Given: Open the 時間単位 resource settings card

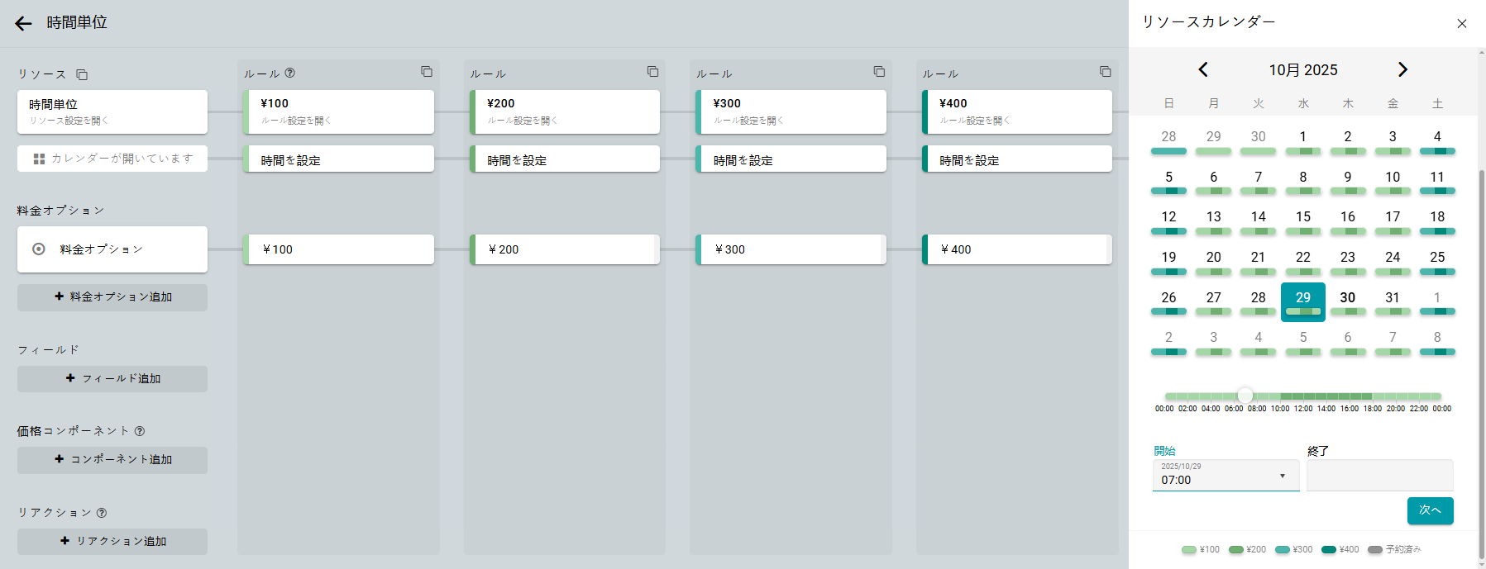Looking at the screenshot, I should click(x=112, y=111).
